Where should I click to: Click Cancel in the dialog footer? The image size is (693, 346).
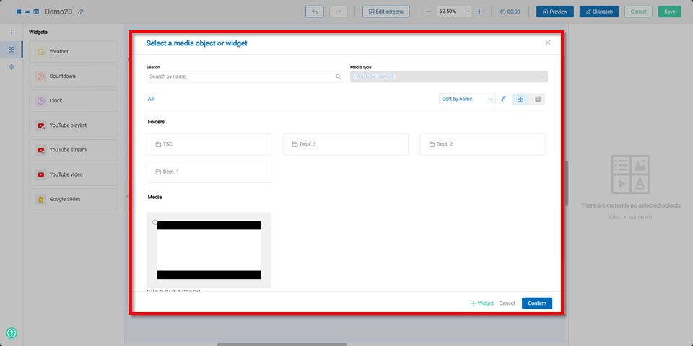click(507, 303)
